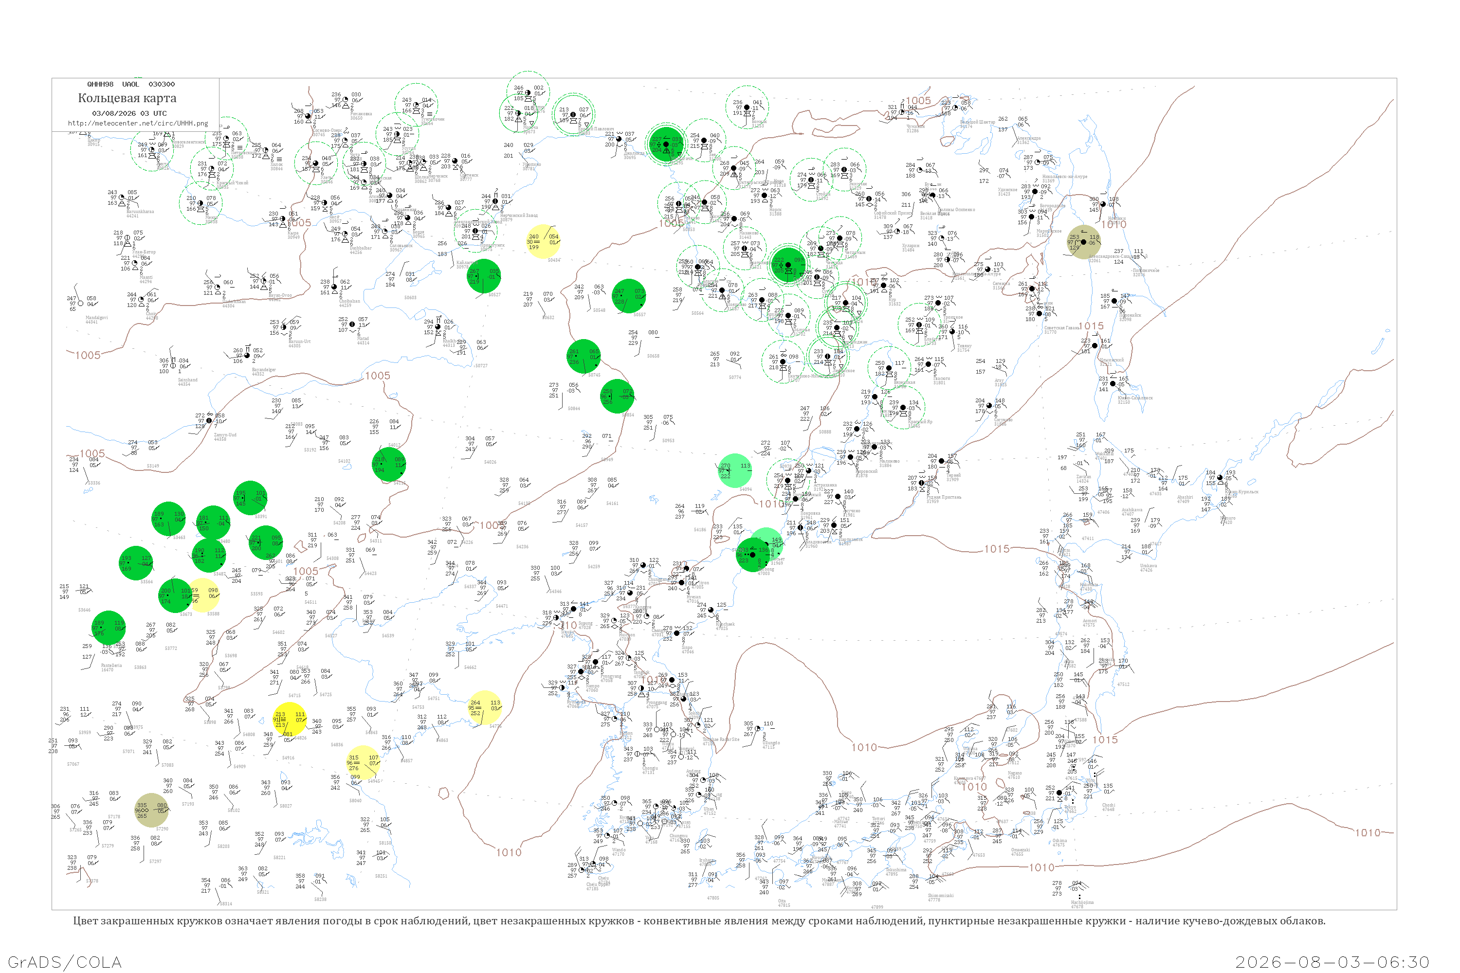Click the "GrADS/COLA" credit text
This screenshot has height=973, width=1460.
pos(65,962)
